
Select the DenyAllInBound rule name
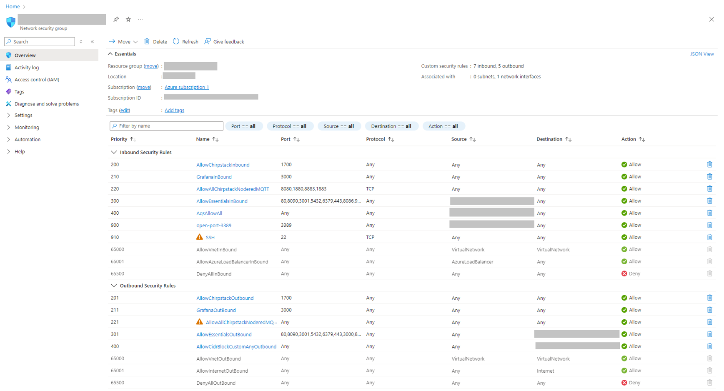tap(214, 274)
